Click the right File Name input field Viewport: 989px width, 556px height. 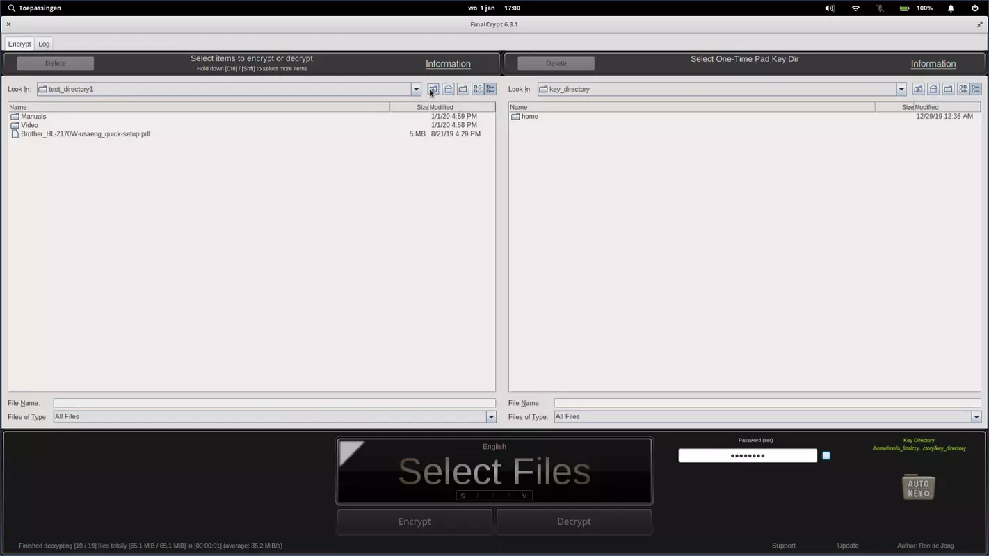pos(767,403)
